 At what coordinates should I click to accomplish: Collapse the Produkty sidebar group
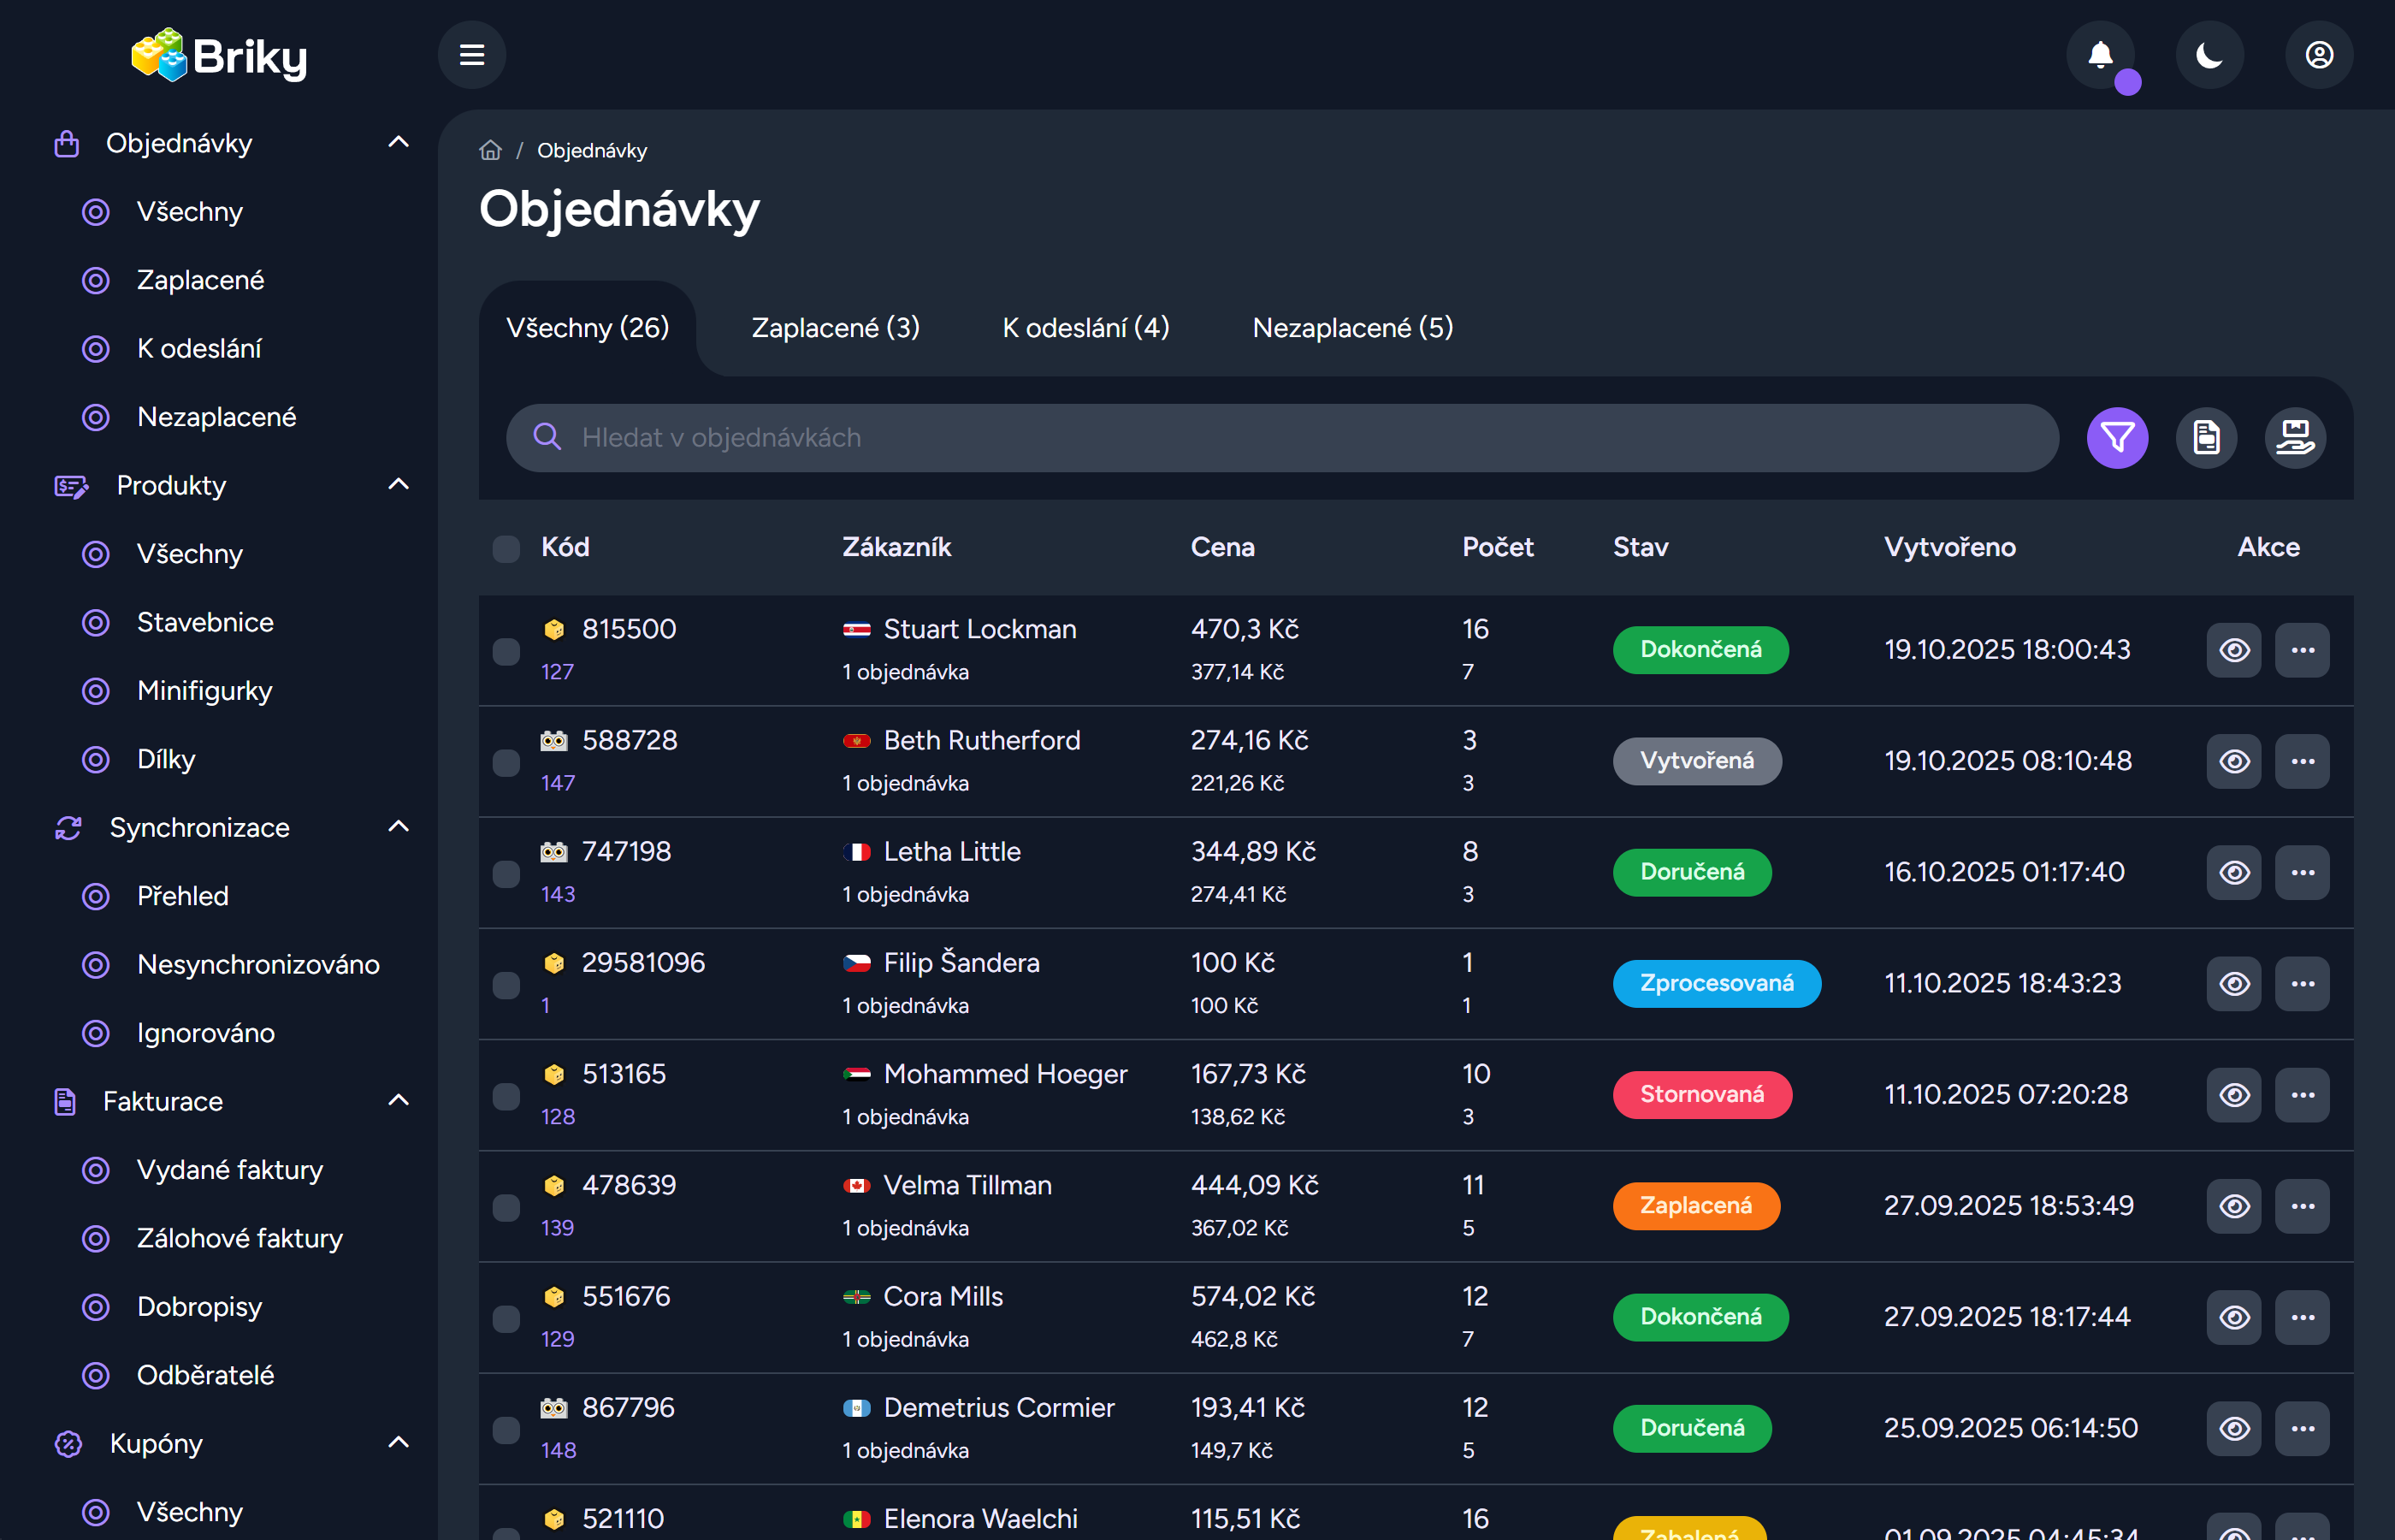click(x=398, y=485)
